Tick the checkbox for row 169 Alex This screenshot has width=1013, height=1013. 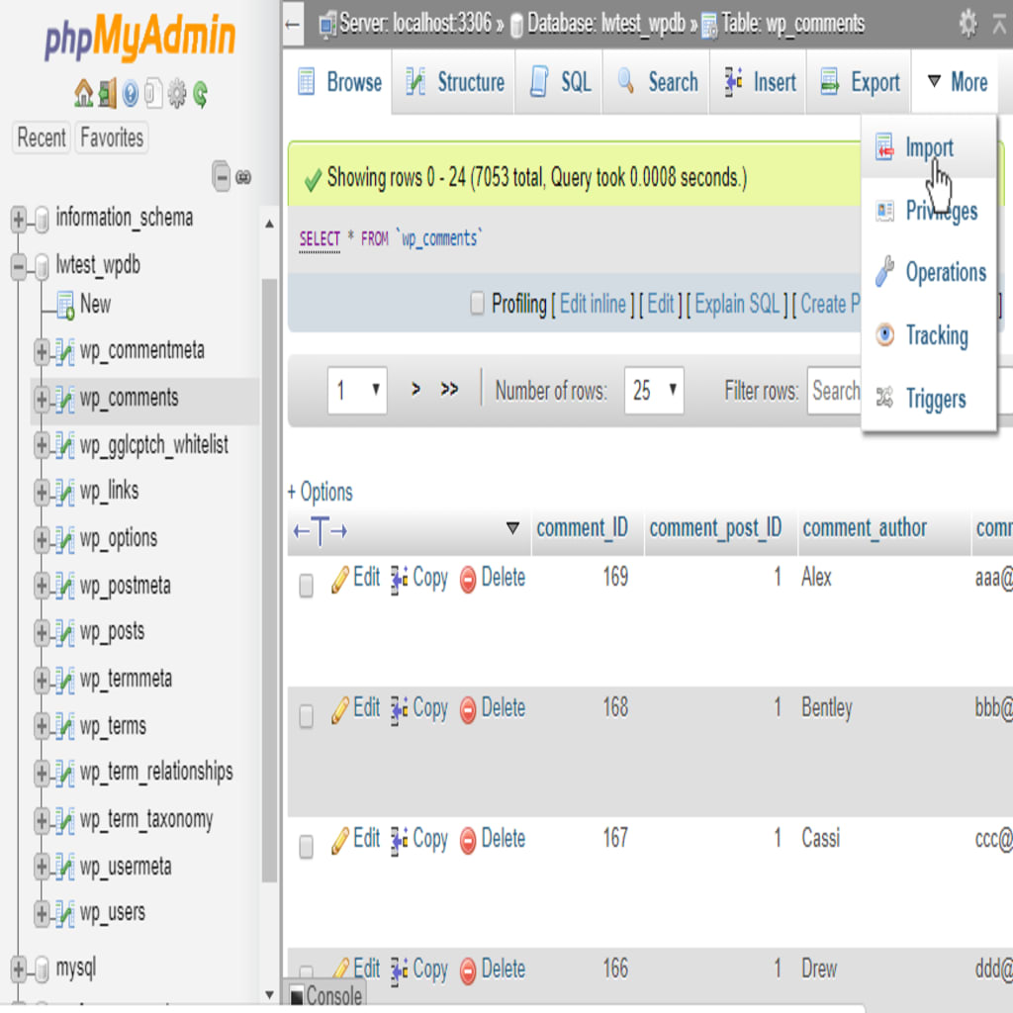click(x=307, y=586)
